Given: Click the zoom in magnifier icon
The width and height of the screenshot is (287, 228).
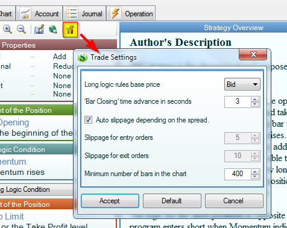Looking at the screenshot, I should (x=7, y=30).
